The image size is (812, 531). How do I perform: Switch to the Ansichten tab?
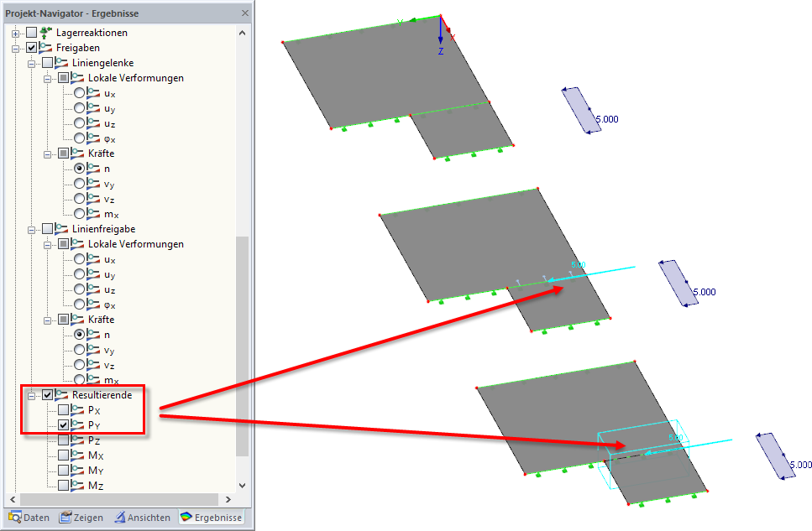(x=143, y=517)
